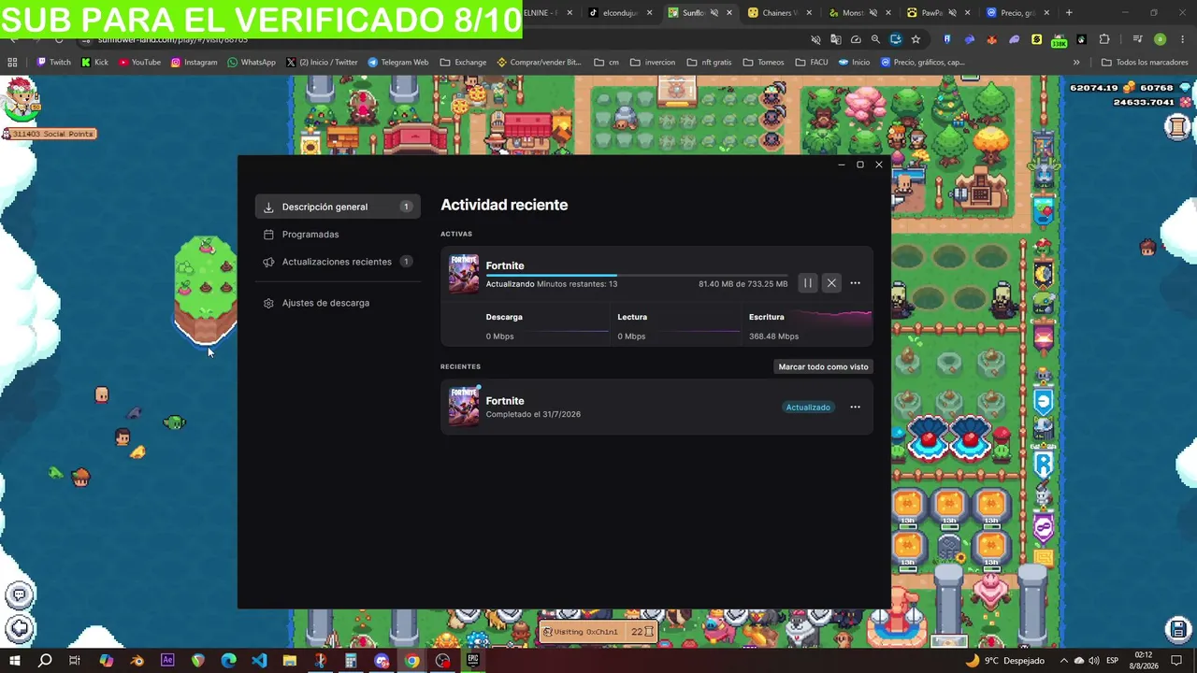Screen dimensions: 1197x673
Task: Open Ajustes de descarga settings
Action: 338,303
